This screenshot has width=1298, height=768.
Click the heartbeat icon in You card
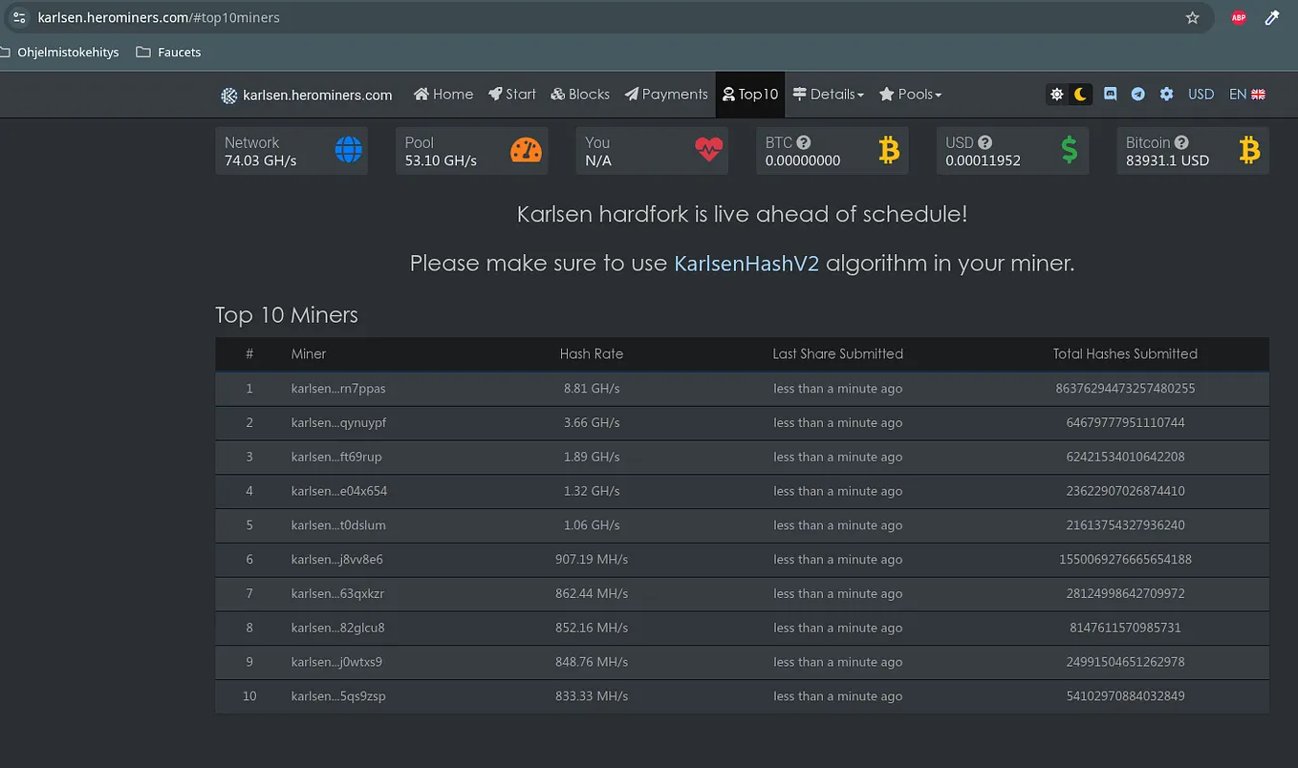point(709,150)
